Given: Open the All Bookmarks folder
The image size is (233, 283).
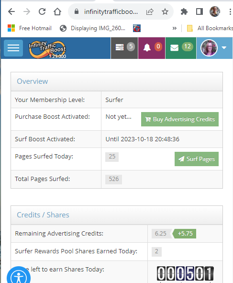Looking at the screenshot, I should click(210, 28).
